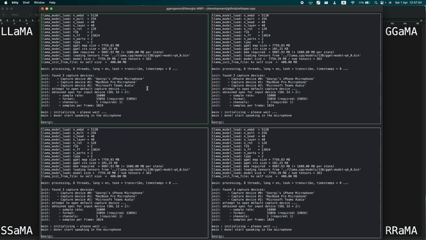Open Spotlight search magnifier icon

click(376, 3)
